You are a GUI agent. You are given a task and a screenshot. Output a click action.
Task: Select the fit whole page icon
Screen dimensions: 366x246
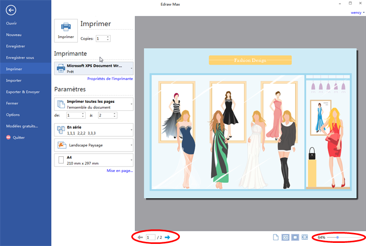point(295,238)
